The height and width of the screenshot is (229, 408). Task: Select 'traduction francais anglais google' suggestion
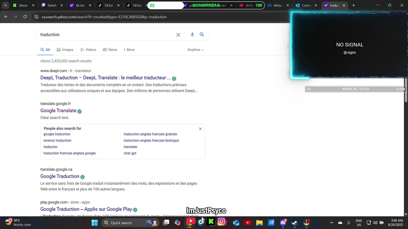(69, 153)
